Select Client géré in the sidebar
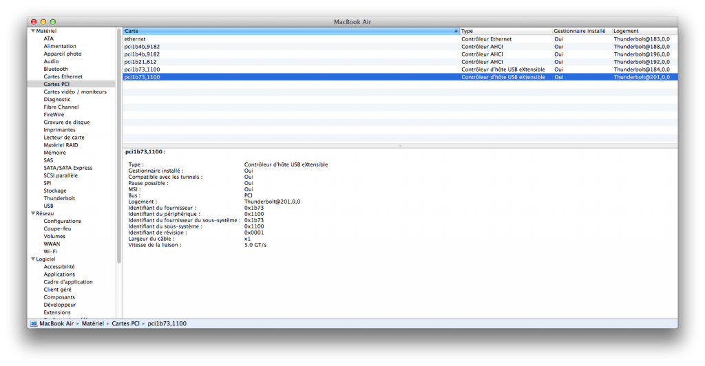The height and width of the screenshot is (366, 705). click(x=57, y=290)
